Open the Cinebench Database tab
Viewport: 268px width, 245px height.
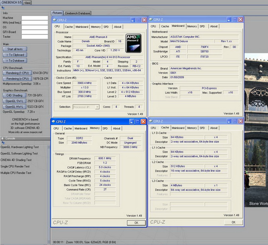[77, 13]
